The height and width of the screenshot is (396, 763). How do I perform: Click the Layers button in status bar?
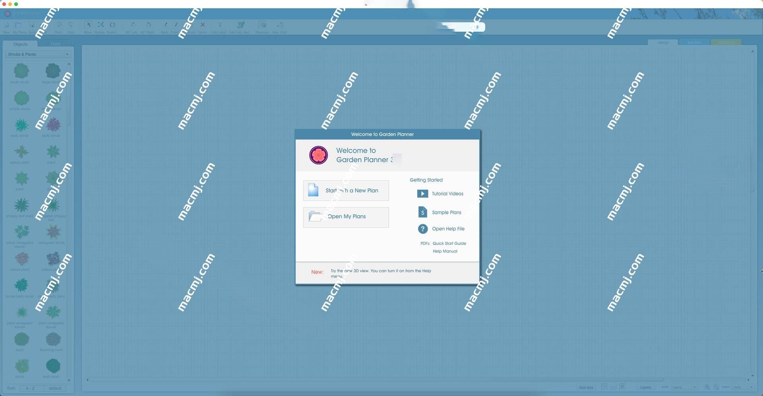645,387
